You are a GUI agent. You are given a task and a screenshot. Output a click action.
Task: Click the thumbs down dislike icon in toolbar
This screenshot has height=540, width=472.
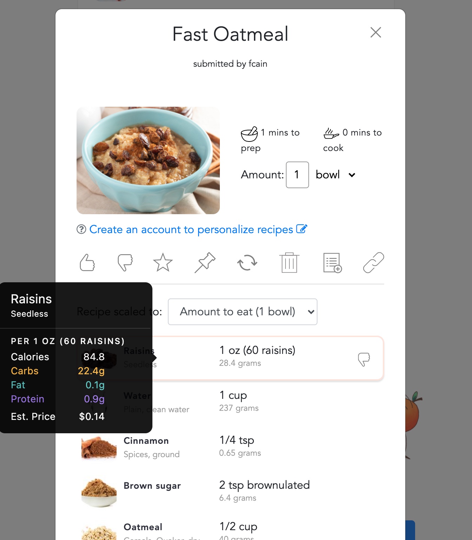[x=125, y=262]
